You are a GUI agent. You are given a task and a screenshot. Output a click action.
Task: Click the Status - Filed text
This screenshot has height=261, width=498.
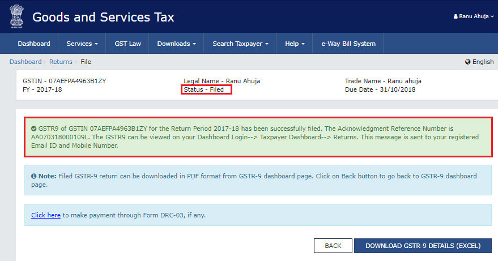pos(204,89)
